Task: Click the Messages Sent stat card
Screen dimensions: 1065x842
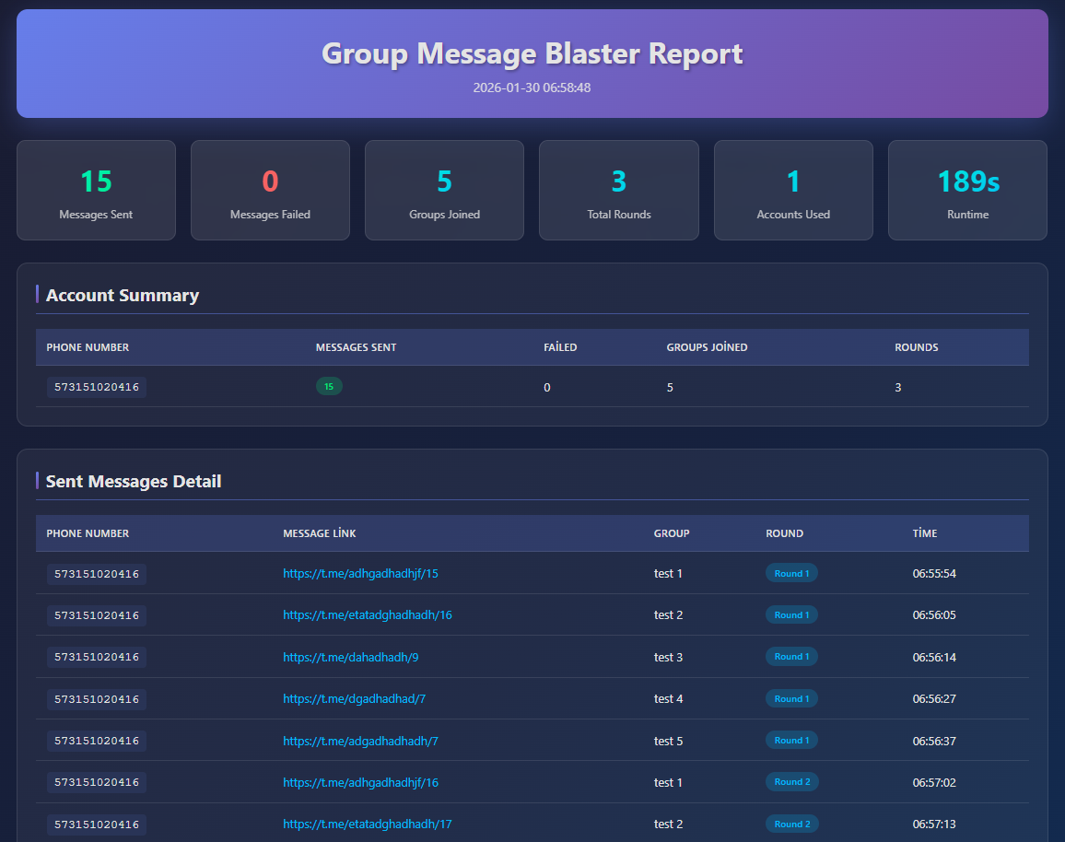Action: coord(96,190)
